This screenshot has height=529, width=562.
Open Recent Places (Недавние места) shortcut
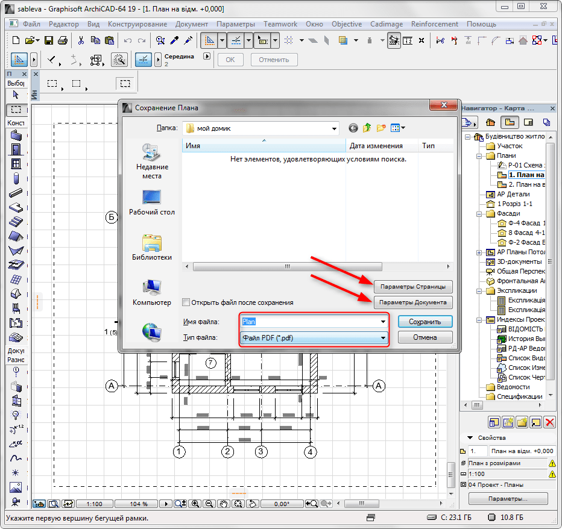[152, 161]
